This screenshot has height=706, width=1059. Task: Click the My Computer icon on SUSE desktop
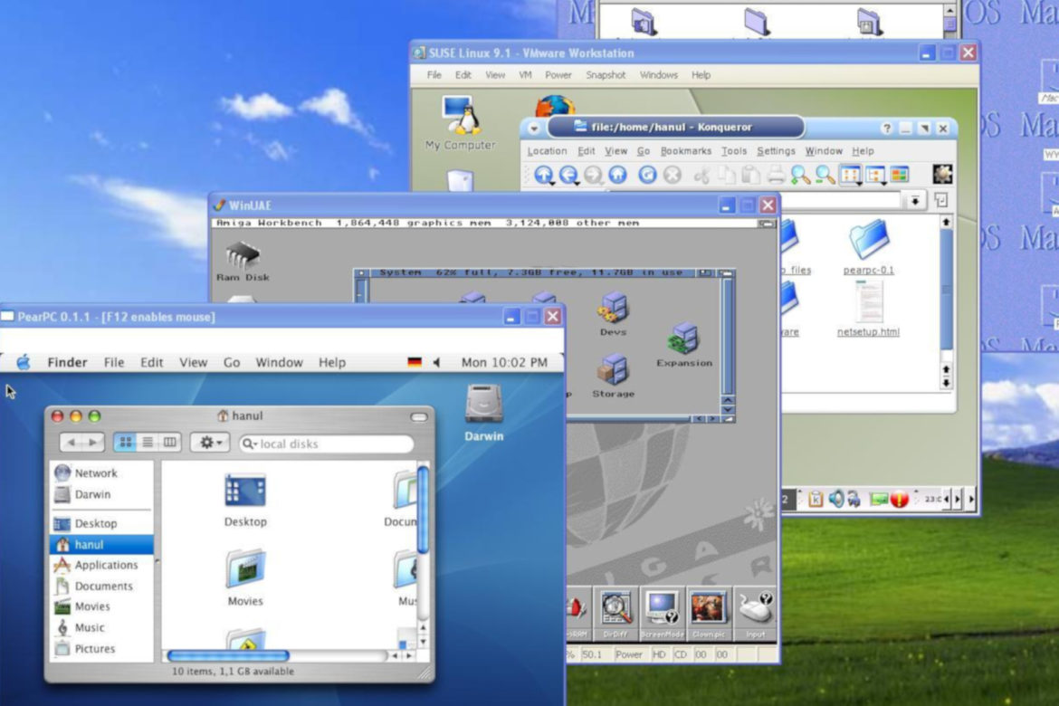(x=460, y=122)
